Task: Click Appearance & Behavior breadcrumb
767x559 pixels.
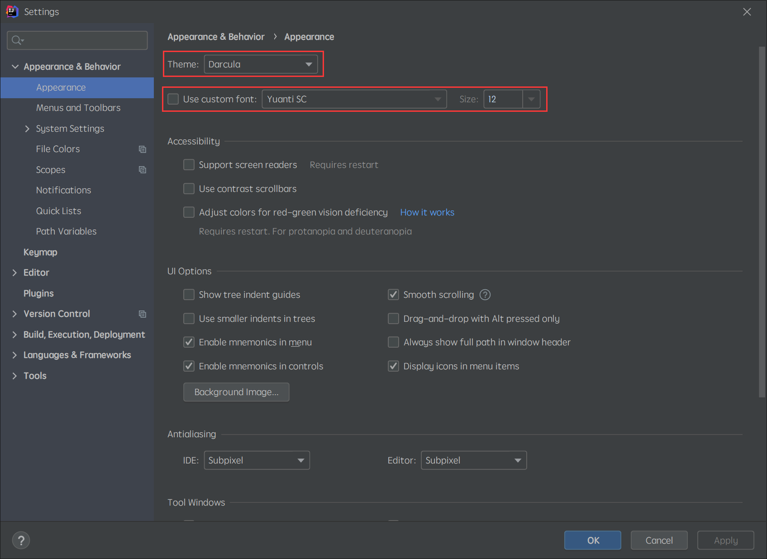Action: click(x=216, y=37)
